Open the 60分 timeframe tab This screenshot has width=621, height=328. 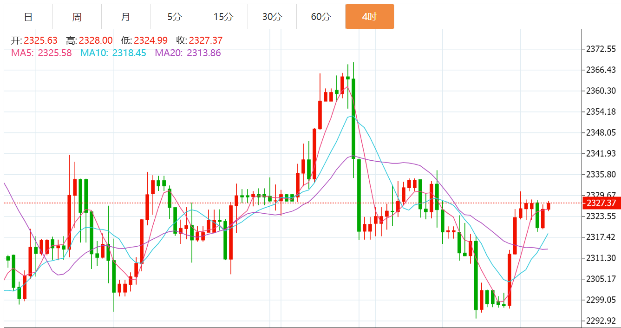321,17
